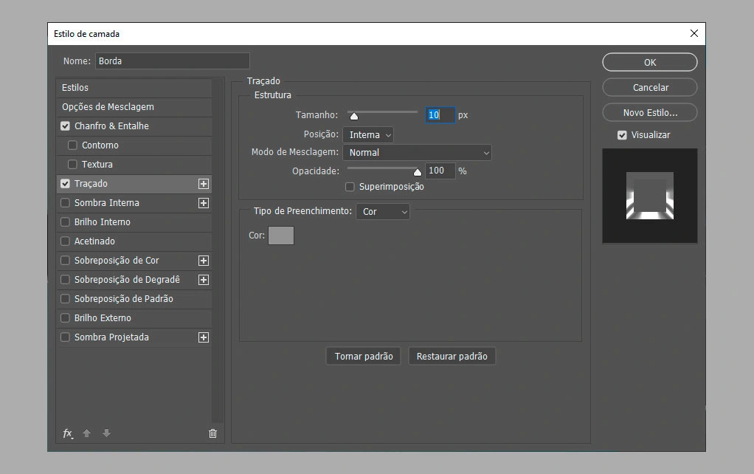This screenshot has height=474, width=754.
Task: Close the Estilo de camada dialog
Action: 694,33
